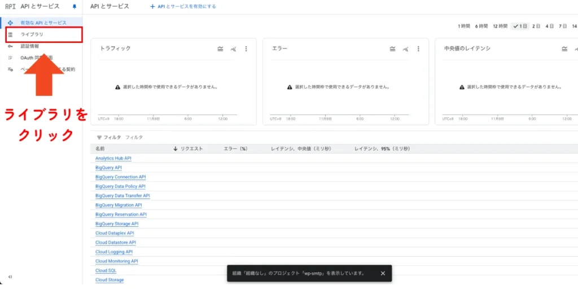Toggle the legend icon on the トラフィック chart
The image size is (578, 289).
pos(220,49)
